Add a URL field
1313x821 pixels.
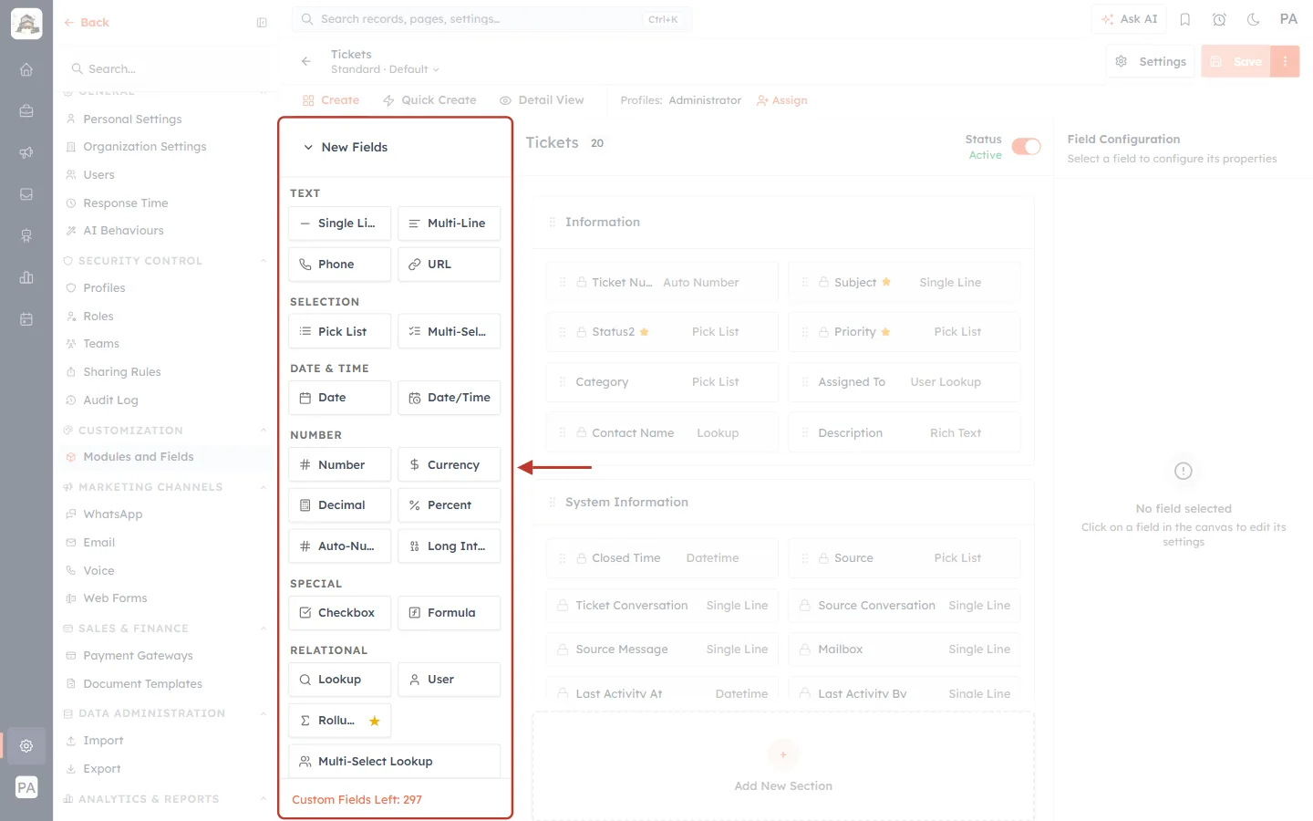(449, 265)
